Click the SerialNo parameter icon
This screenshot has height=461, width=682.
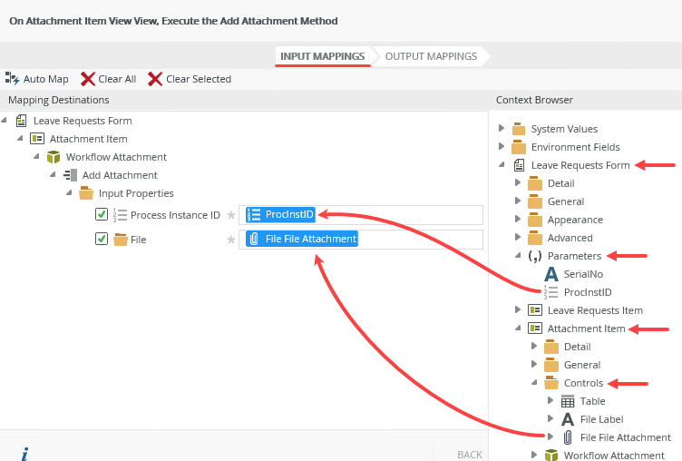[550, 274]
